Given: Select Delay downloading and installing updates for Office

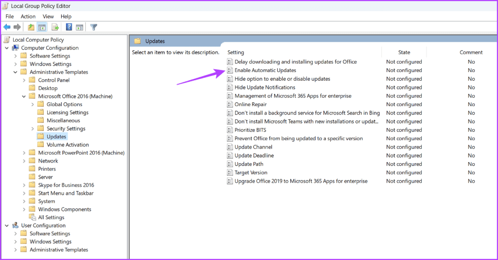Looking at the screenshot, I should click(295, 62).
